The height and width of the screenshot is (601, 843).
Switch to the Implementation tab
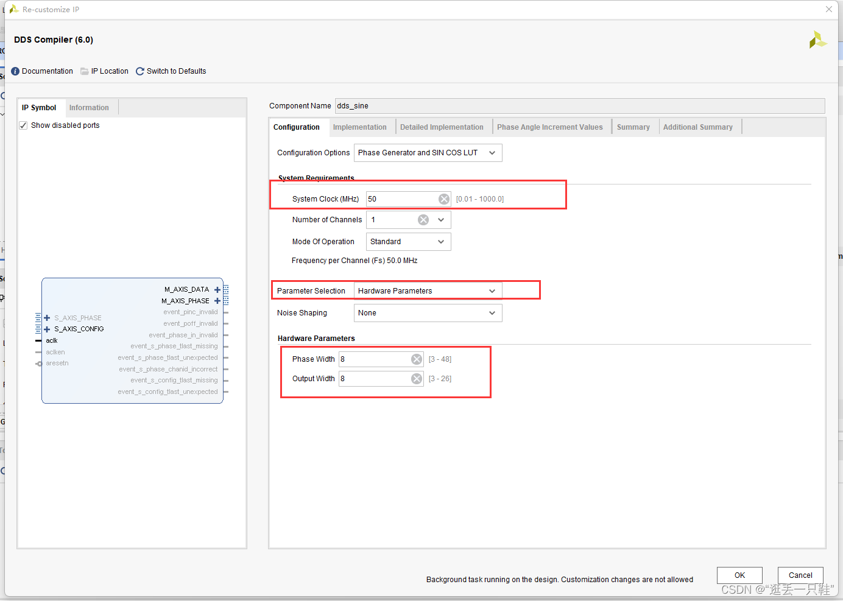coord(360,127)
